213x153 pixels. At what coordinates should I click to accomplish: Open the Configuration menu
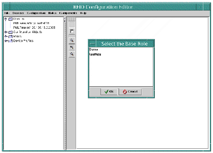36,13
